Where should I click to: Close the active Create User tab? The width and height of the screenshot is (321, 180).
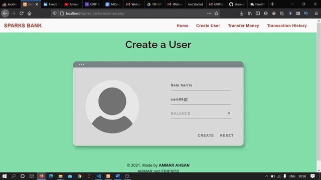[37, 4]
